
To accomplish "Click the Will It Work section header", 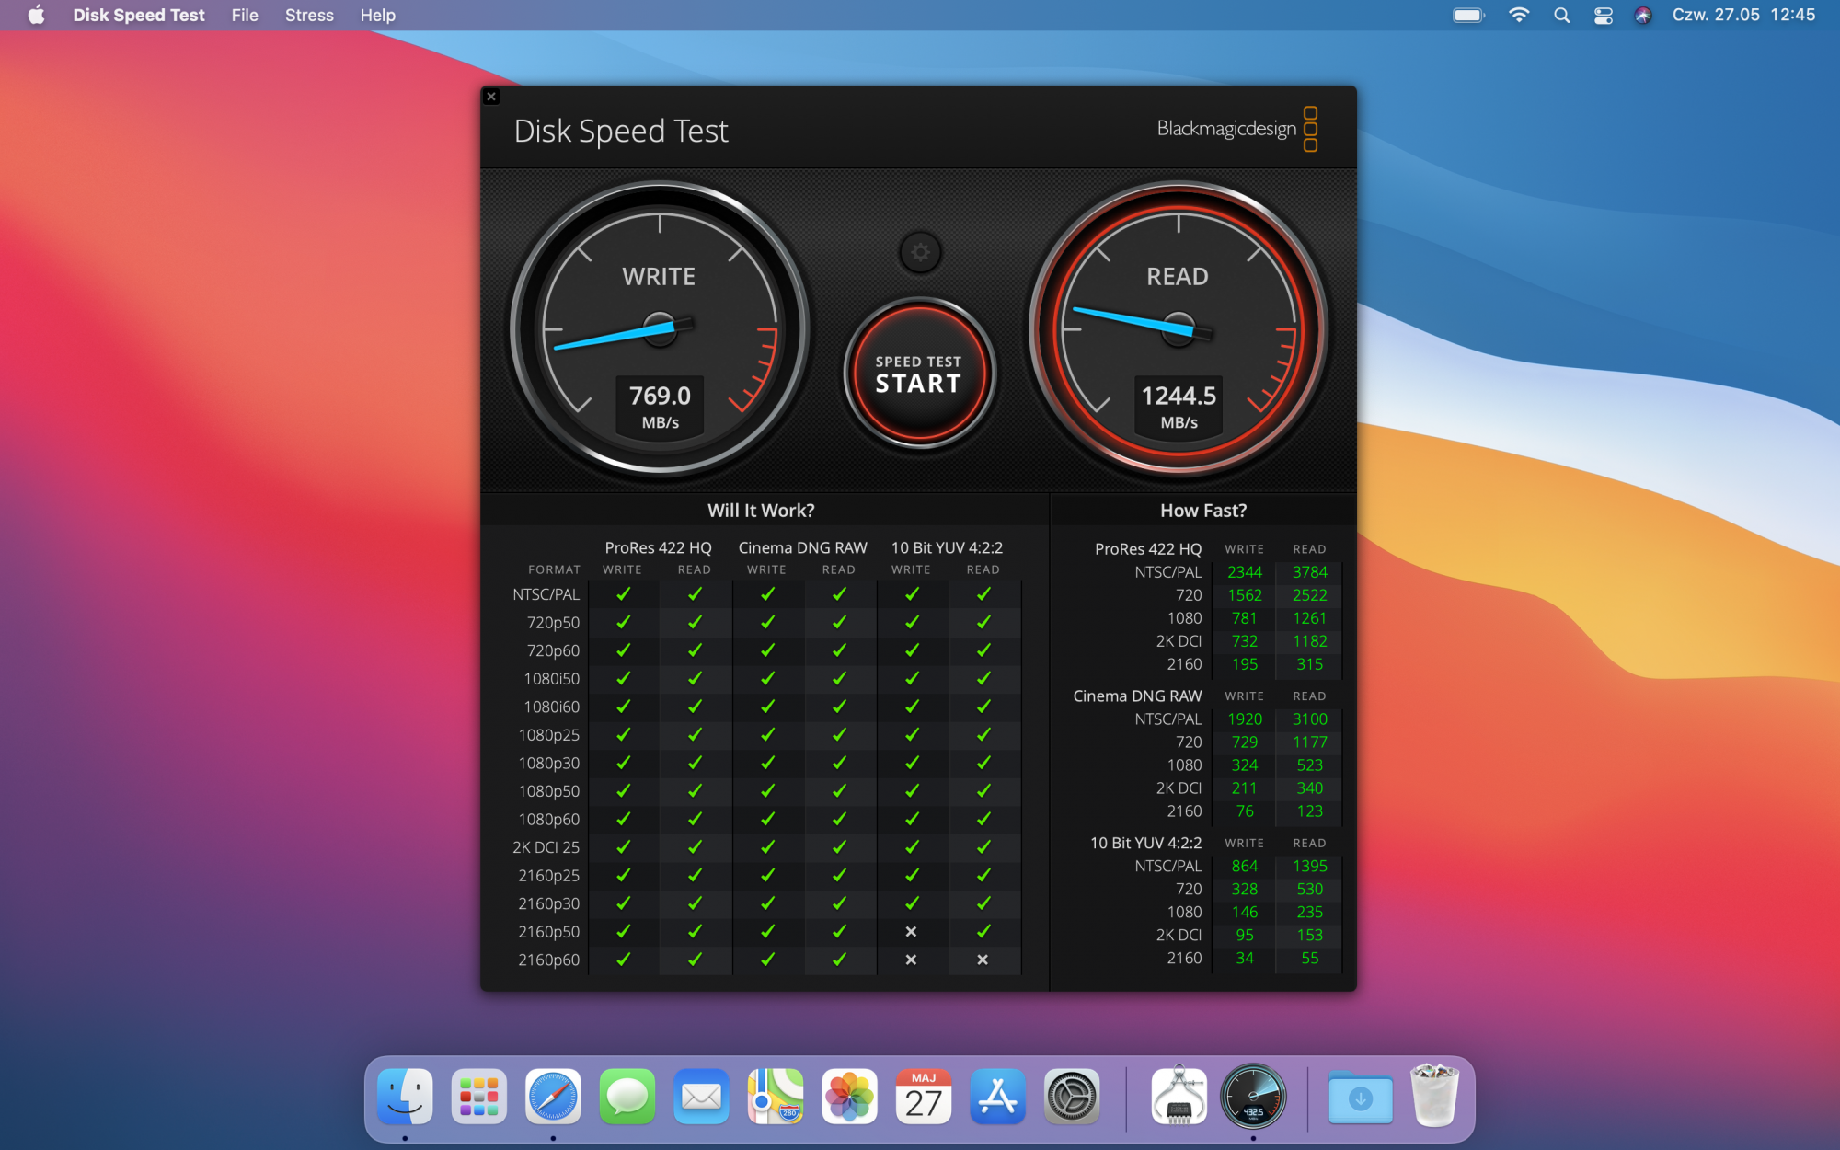I will click(x=762, y=509).
